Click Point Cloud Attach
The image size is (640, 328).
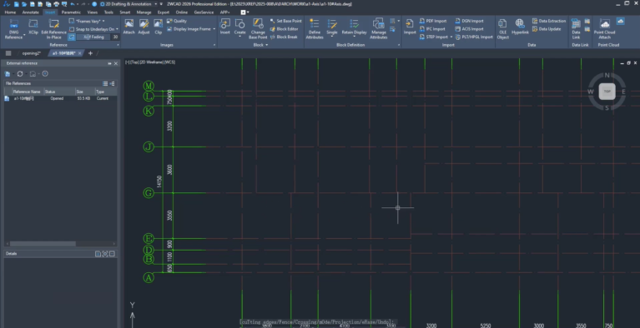pos(604,28)
